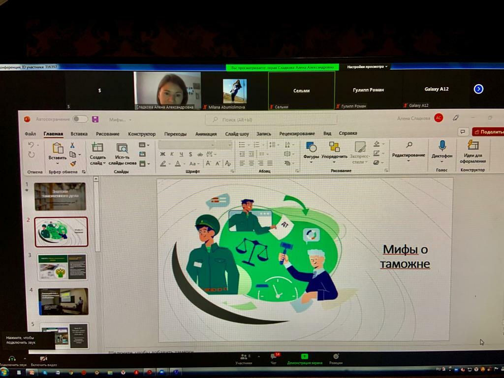Toggle Align Left paragraph alignment
This screenshot has width=504, height=378.
(242, 163)
